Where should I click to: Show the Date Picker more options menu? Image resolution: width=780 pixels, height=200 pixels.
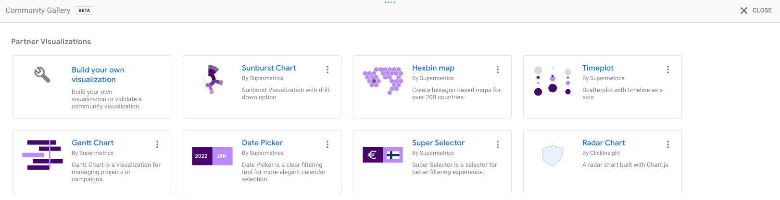tap(327, 144)
